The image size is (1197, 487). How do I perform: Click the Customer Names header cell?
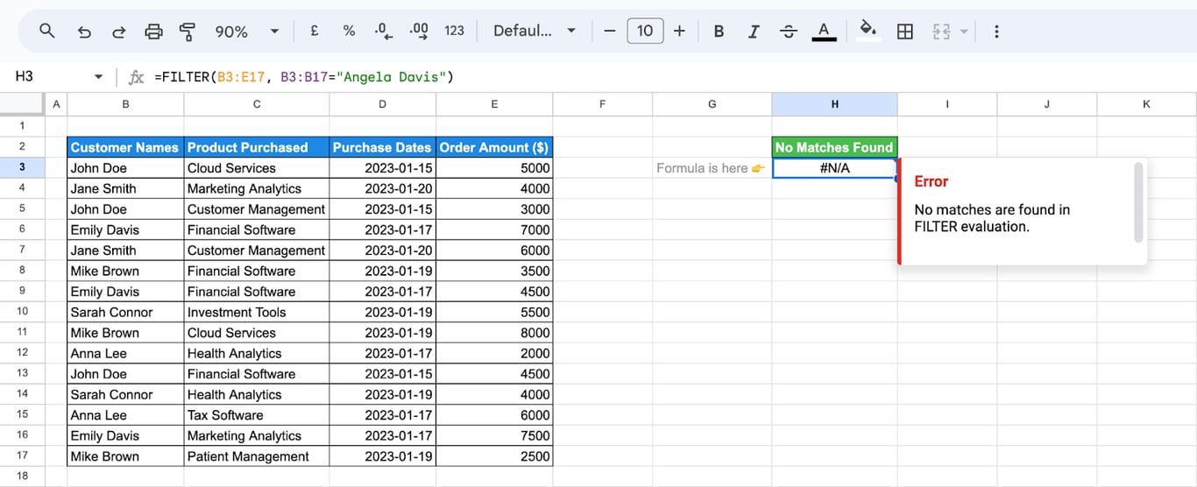point(125,147)
